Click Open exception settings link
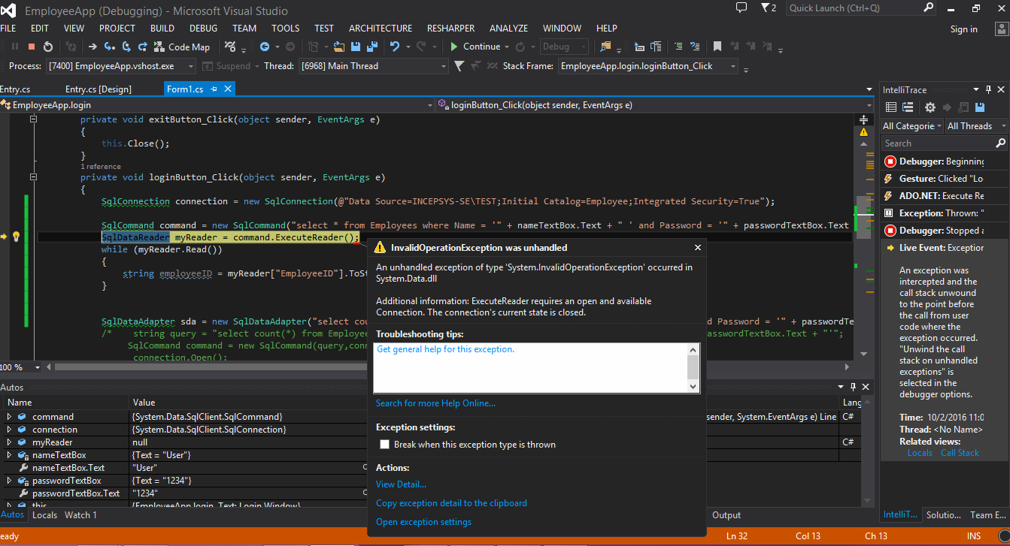Screen dimensions: 1010x546 point(423,522)
